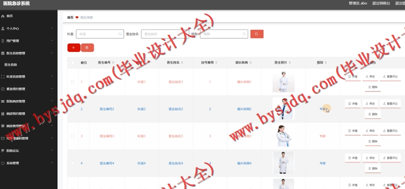Click the icon beside 病房预约管理
Screen dimensions: 405x189
[x=3, y=114]
